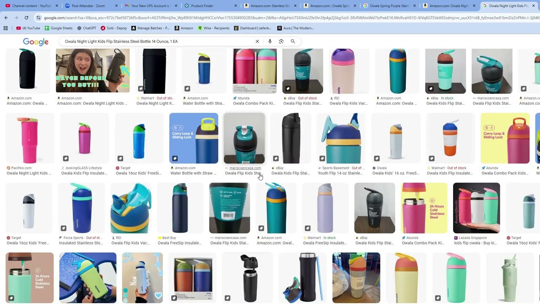
Task: Click 'Youth Flip 14 oz Stainle...' title
Action: [x=340, y=173]
